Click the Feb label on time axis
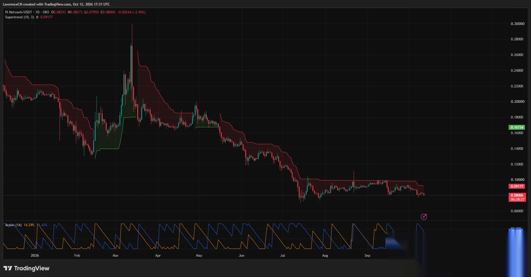 point(77,256)
